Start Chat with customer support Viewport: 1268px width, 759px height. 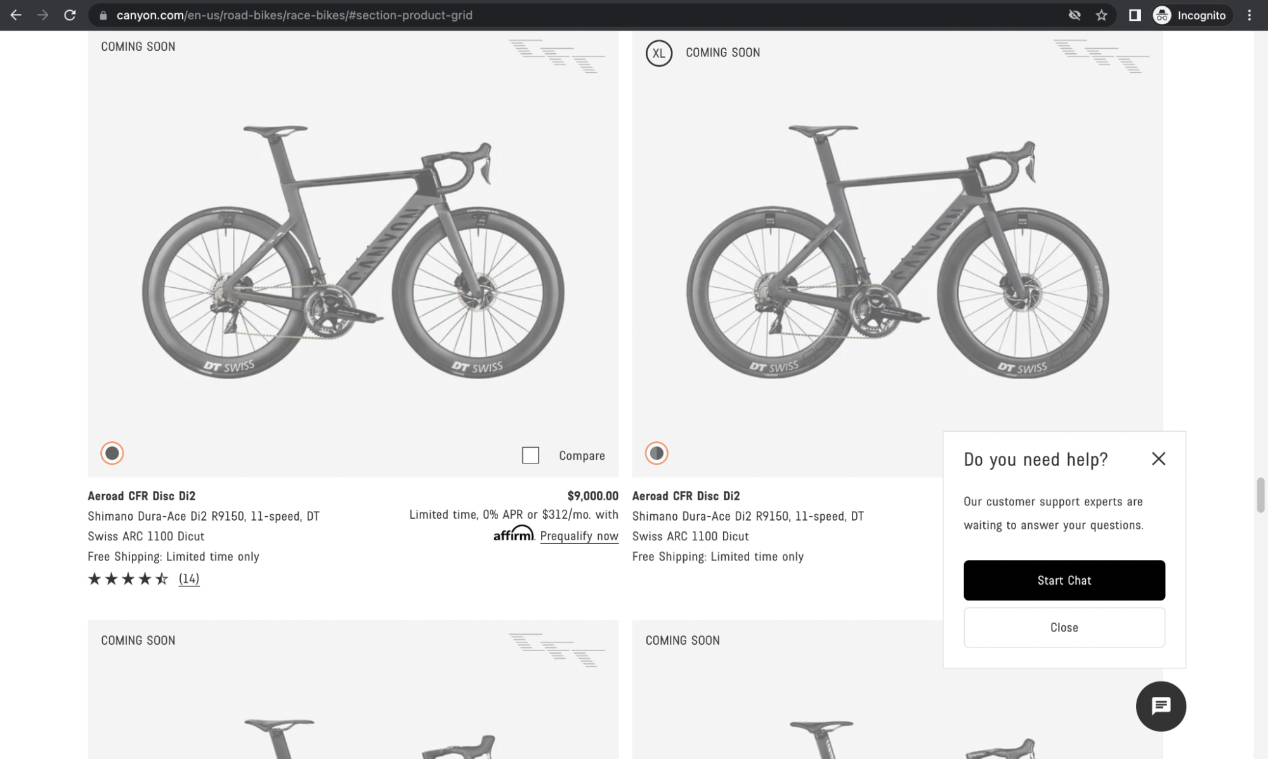(1064, 580)
